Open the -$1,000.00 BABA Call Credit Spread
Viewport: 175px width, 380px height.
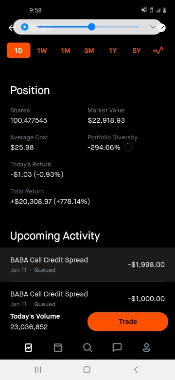(87, 298)
